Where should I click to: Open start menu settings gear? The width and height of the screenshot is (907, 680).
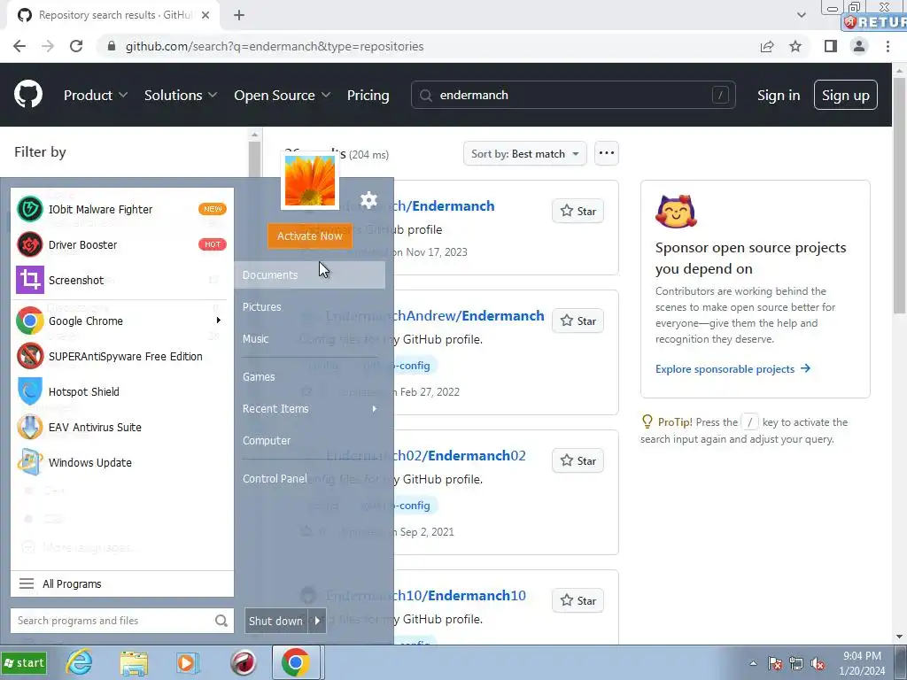coord(368,201)
